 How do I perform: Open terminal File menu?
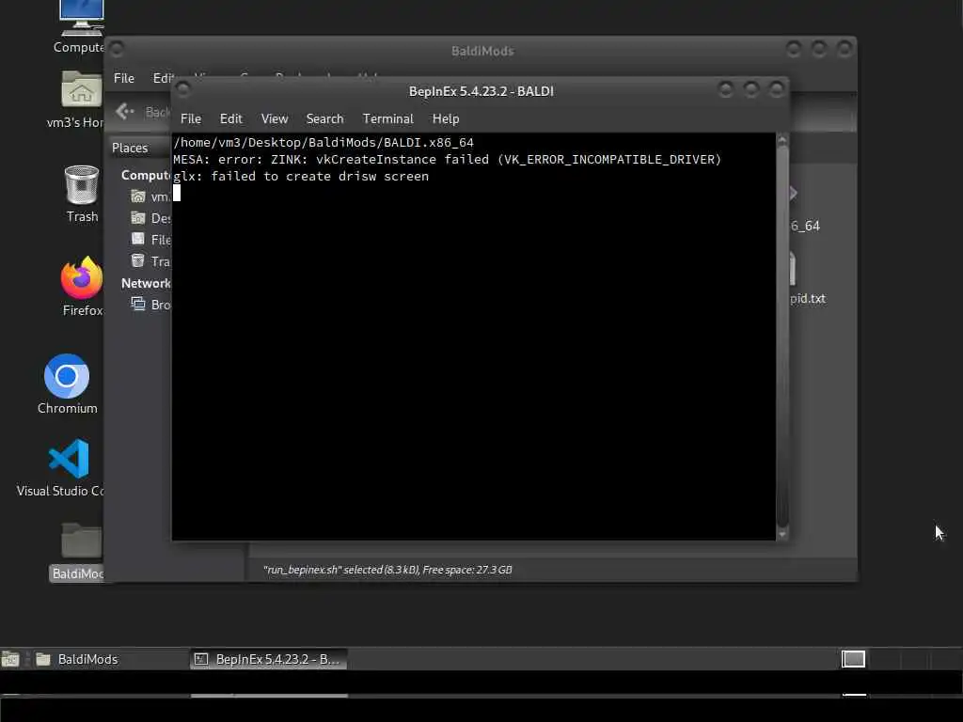[x=190, y=118]
